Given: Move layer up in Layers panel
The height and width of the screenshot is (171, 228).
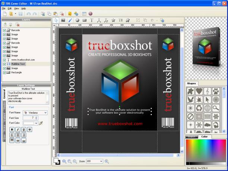Looking at the screenshot, I should [5, 25].
